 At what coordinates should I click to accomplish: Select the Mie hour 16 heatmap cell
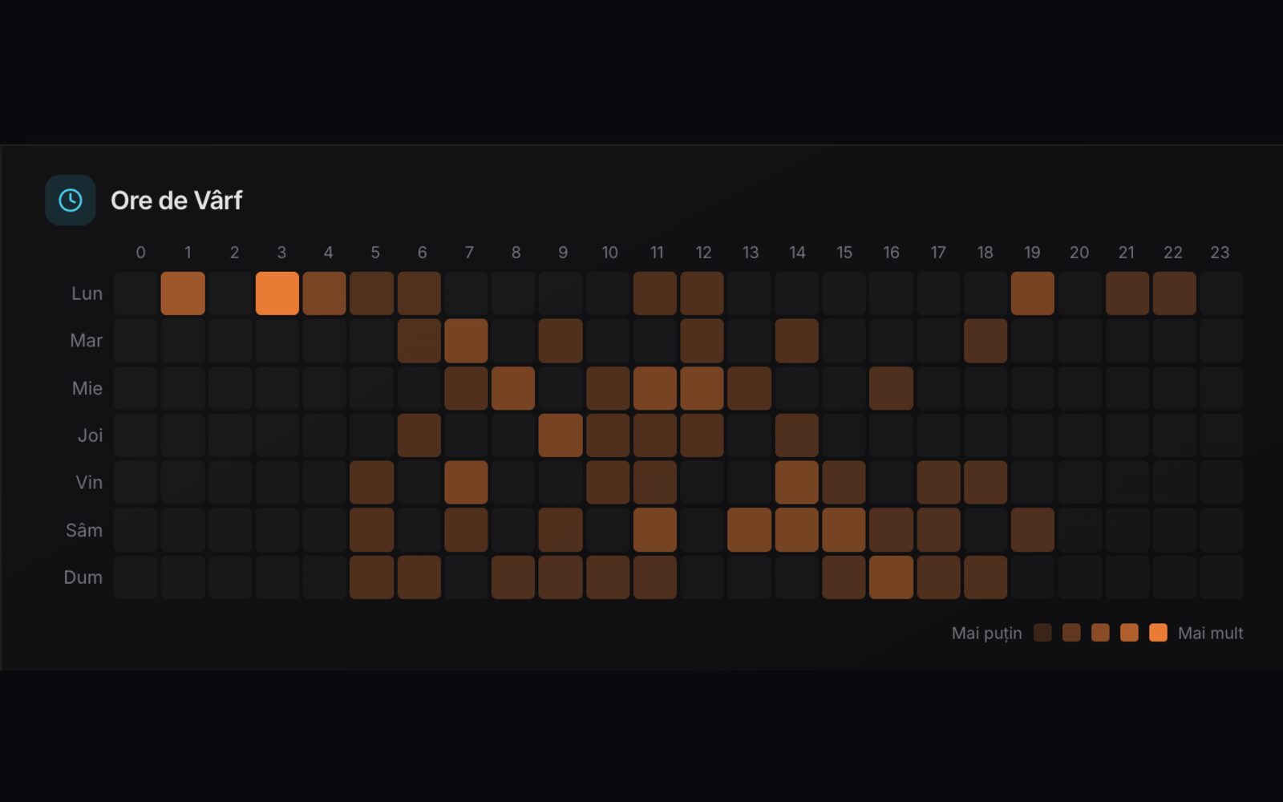click(891, 388)
